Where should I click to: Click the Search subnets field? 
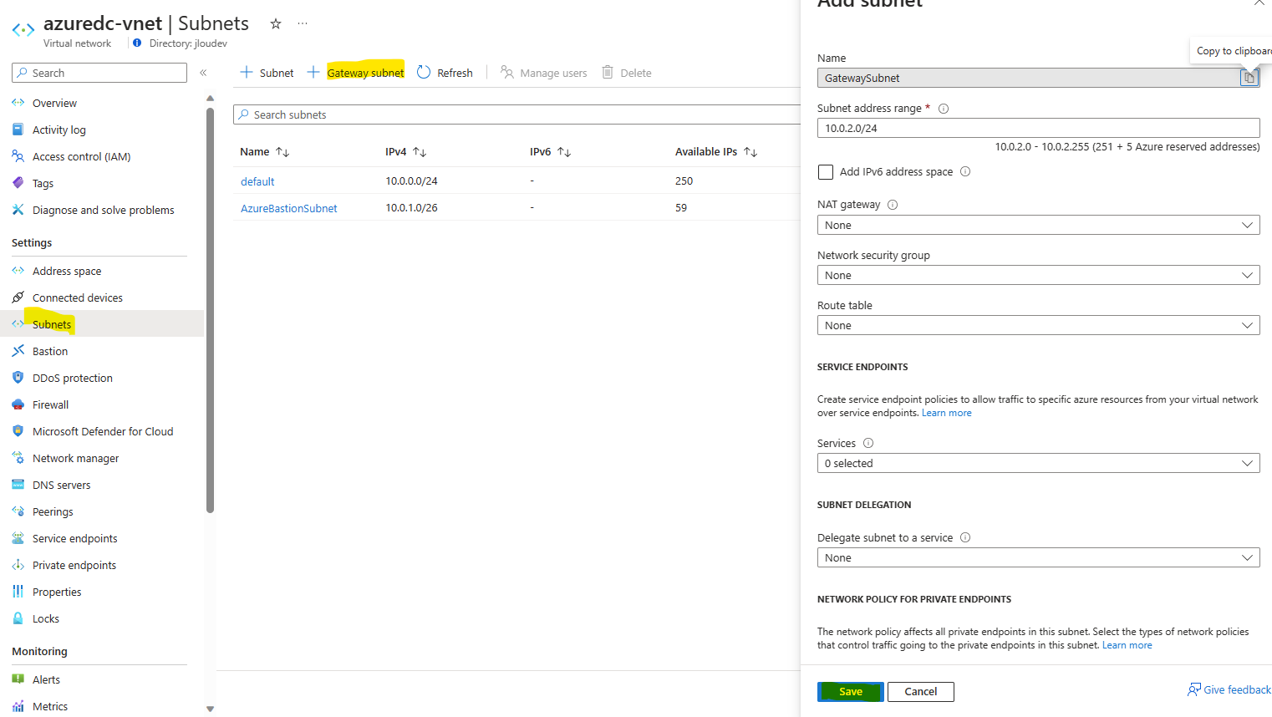pyautogui.click(x=516, y=114)
